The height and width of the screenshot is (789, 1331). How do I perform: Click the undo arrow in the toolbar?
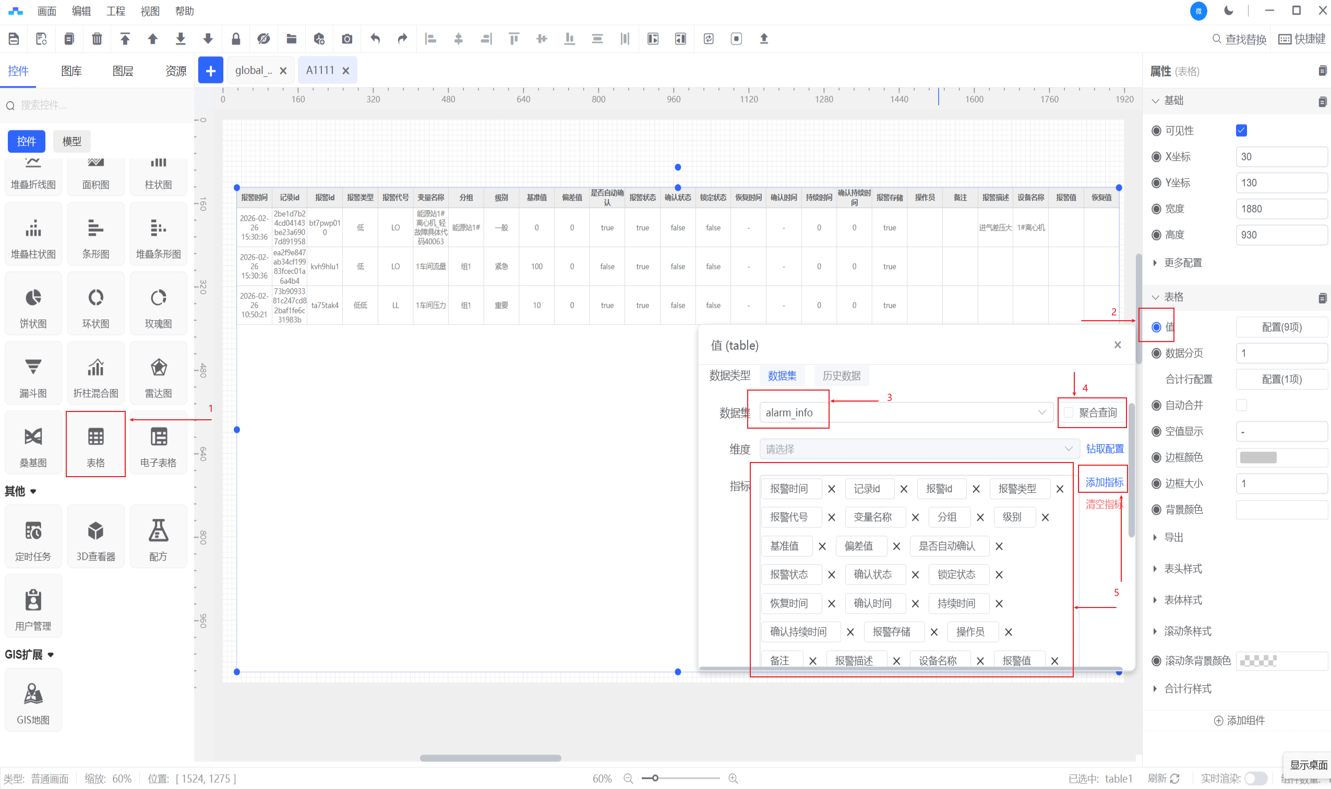pos(375,39)
